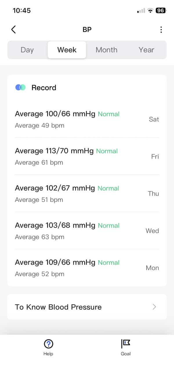Image resolution: width=174 pixels, height=377 pixels.
Task: Tap the 10:45 clock in status bar
Action: 22,10
